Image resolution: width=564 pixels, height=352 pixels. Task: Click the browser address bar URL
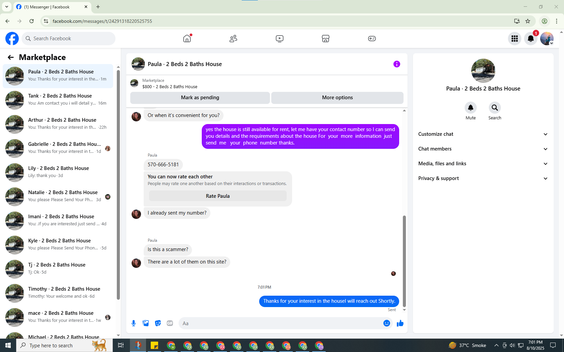click(x=102, y=21)
